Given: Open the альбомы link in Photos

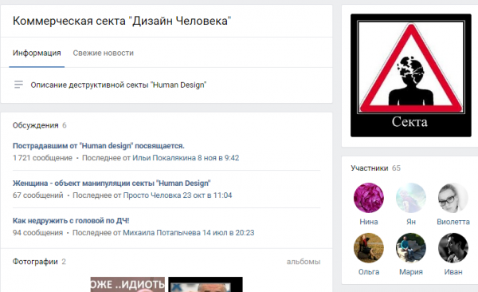Looking at the screenshot, I should pos(304,262).
